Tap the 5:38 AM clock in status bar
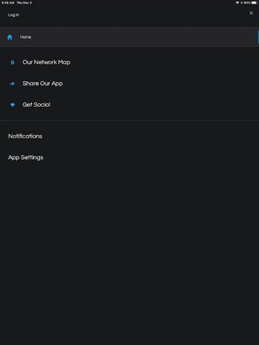This screenshot has width=259, height=345. pyautogui.click(x=8, y=3)
